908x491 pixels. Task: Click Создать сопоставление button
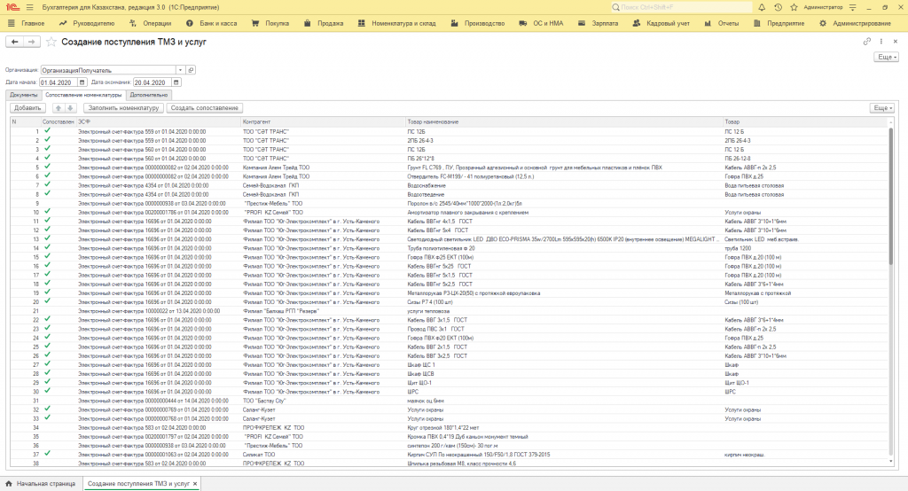click(x=205, y=108)
